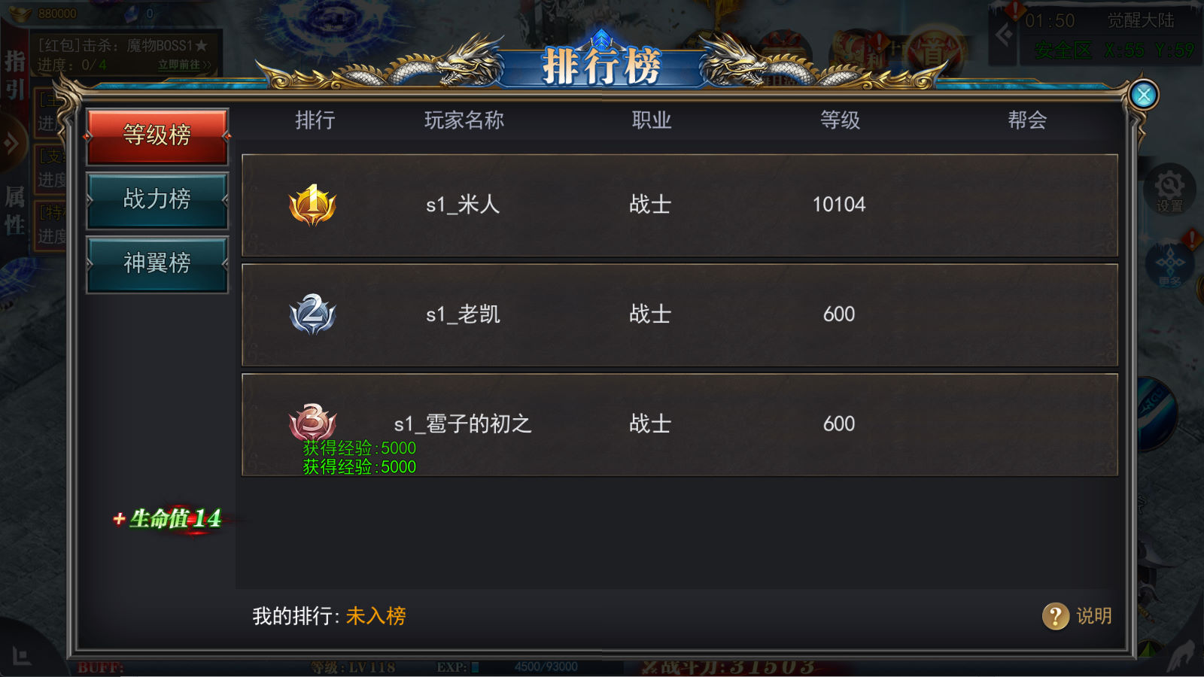Open the orange question mark help icon
Screen dimensions: 1204x677
[x=1056, y=616]
